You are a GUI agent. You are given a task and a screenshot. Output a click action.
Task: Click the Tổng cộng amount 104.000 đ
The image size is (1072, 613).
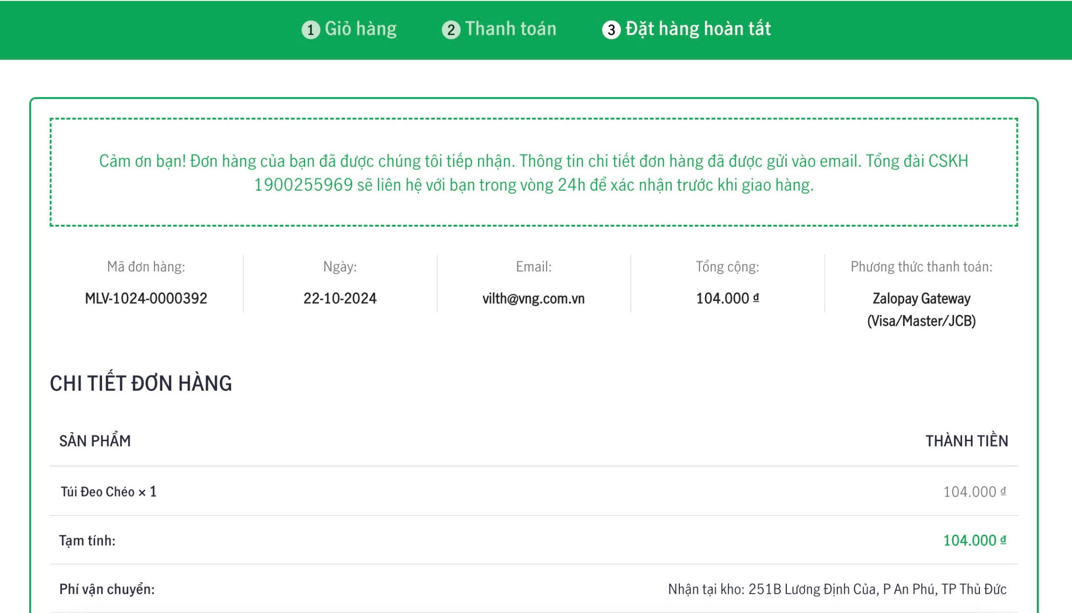(727, 298)
